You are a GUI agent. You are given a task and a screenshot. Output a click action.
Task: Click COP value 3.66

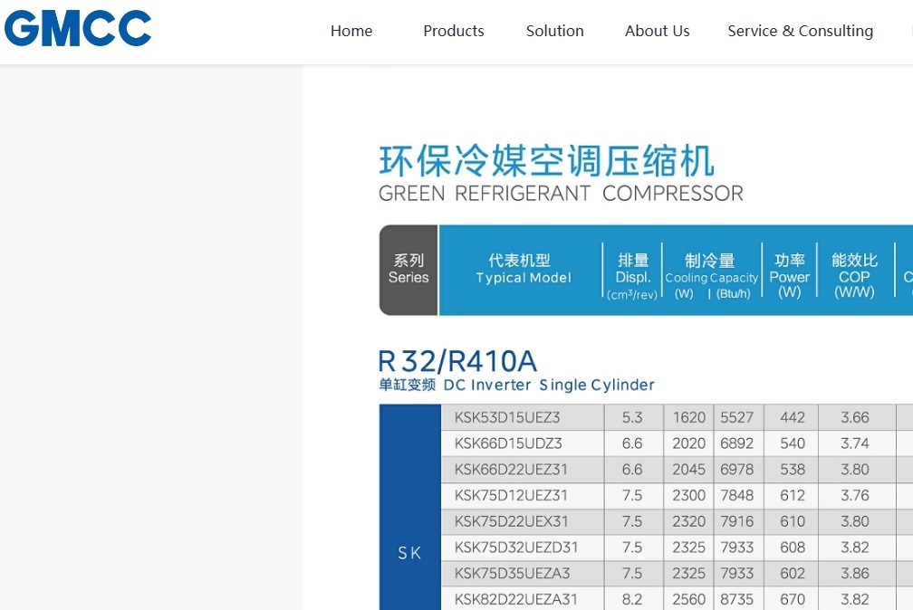pos(855,417)
